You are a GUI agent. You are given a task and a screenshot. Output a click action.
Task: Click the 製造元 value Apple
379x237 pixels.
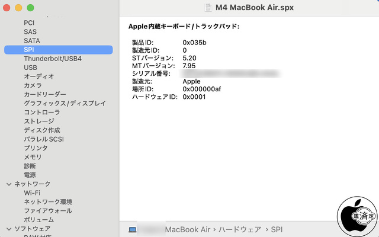(191, 81)
